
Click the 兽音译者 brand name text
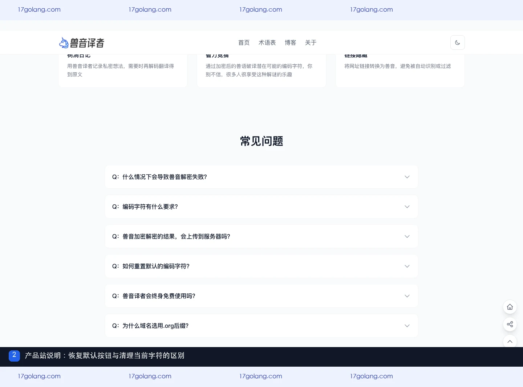pos(87,43)
